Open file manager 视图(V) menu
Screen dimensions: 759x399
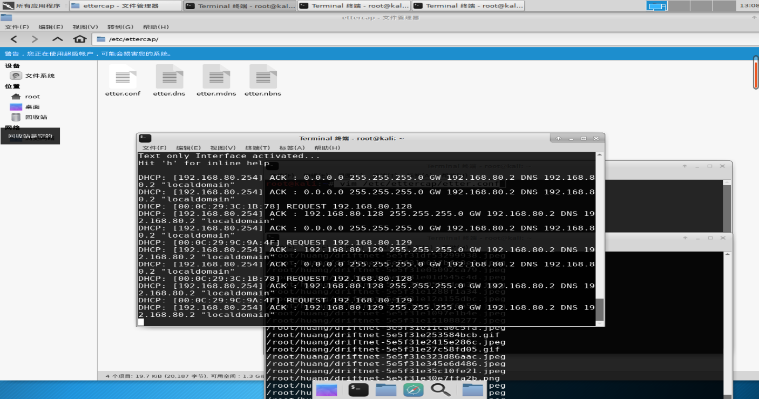[85, 27]
